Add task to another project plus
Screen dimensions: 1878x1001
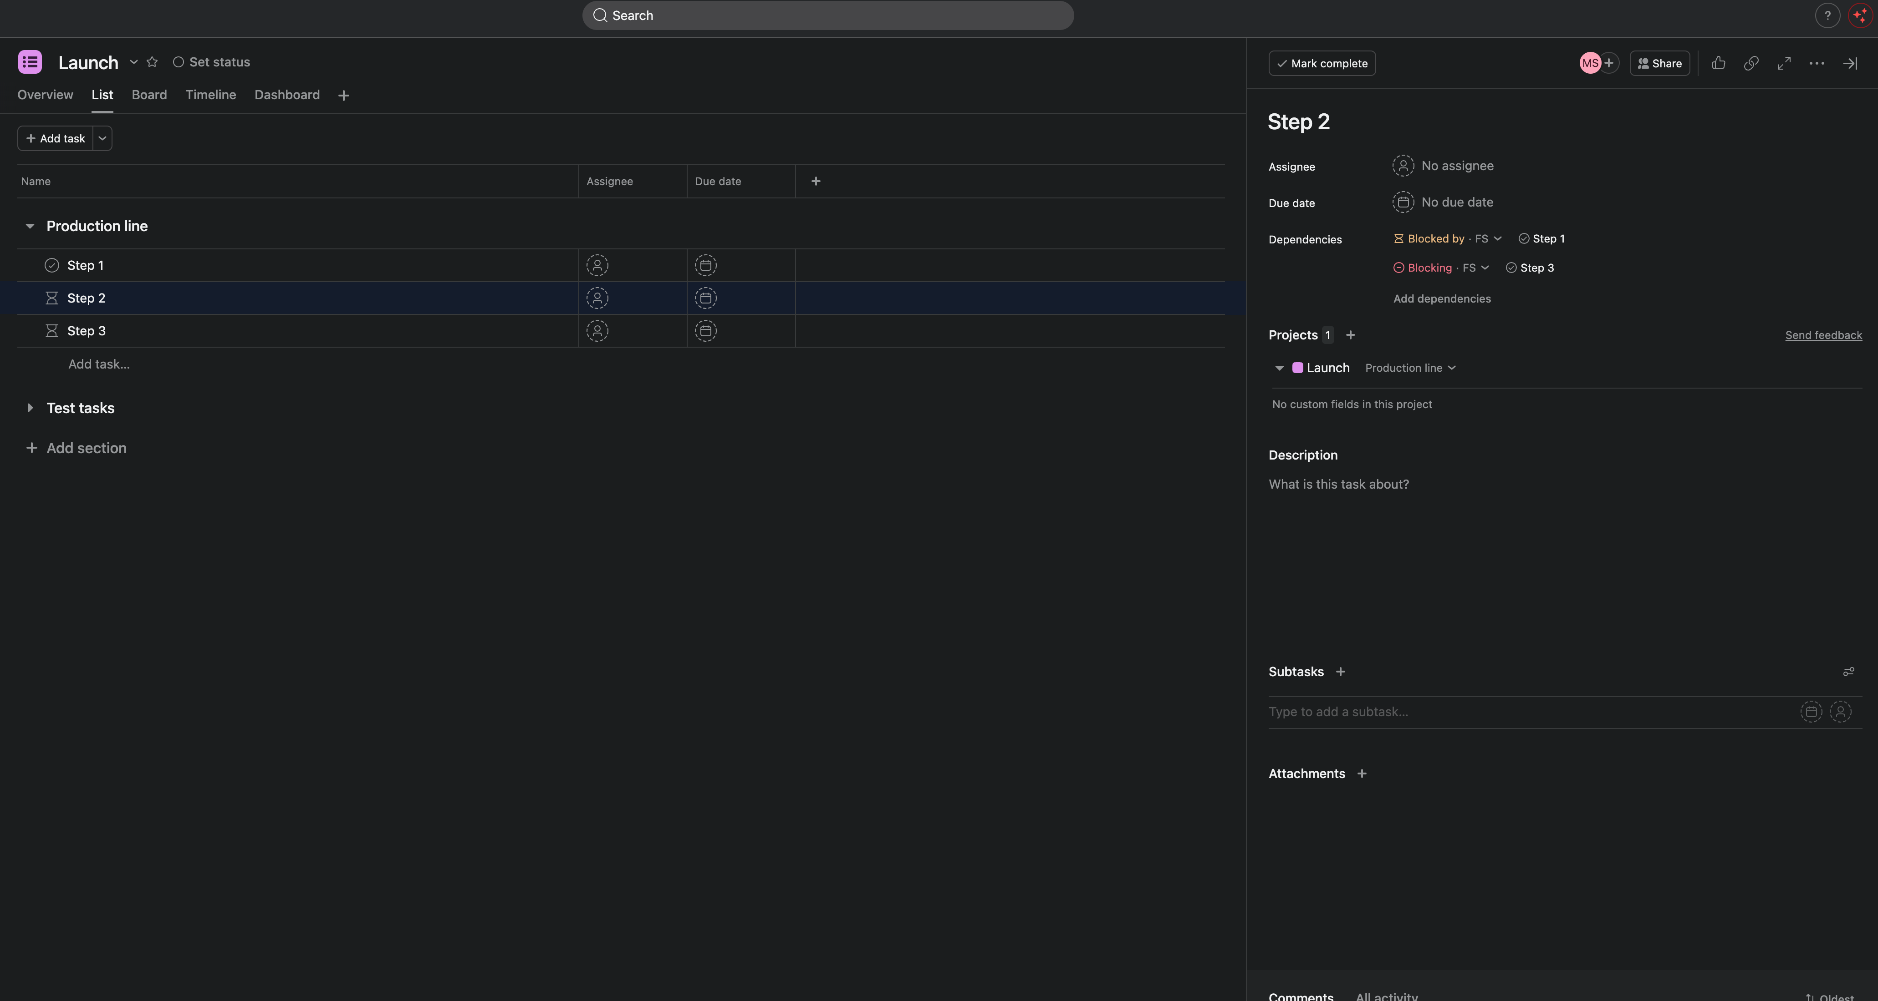coord(1350,335)
